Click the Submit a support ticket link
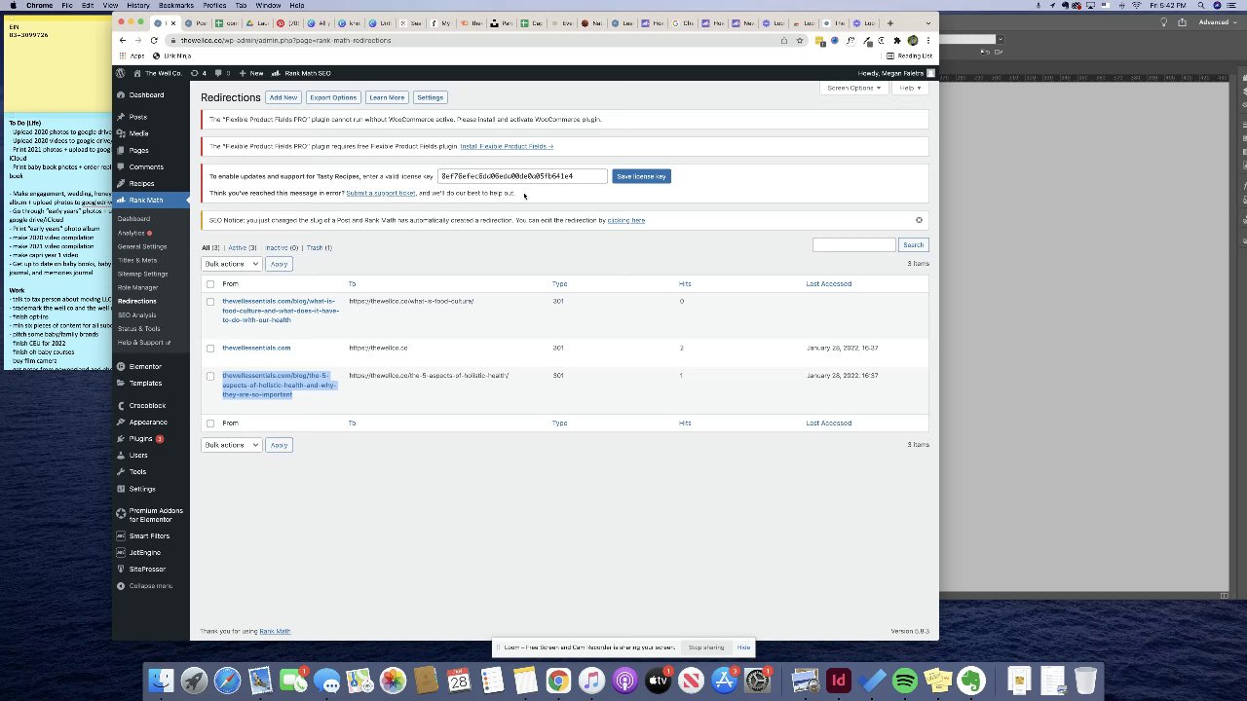1247x701 pixels. point(381,193)
